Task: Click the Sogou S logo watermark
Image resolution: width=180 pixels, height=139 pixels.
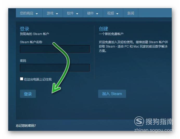Action: point(139,121)
